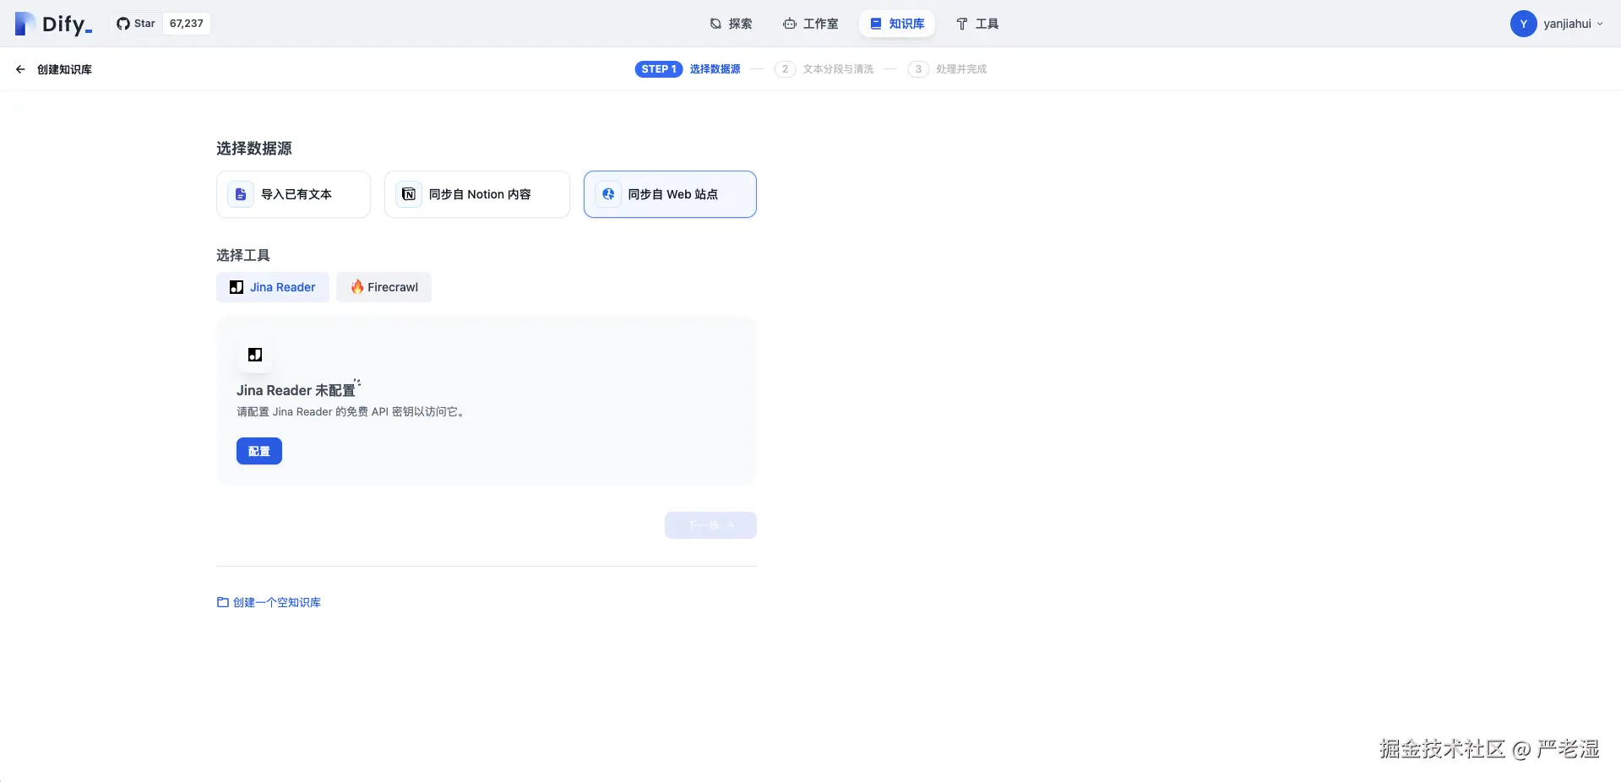Click the Dify logo
This screenshot has height=782, width=1621.
pos(53,24)
